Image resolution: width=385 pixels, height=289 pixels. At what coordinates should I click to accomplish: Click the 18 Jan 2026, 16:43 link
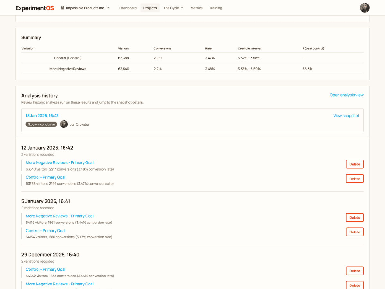pyautogui.click(x=42, y=115)
